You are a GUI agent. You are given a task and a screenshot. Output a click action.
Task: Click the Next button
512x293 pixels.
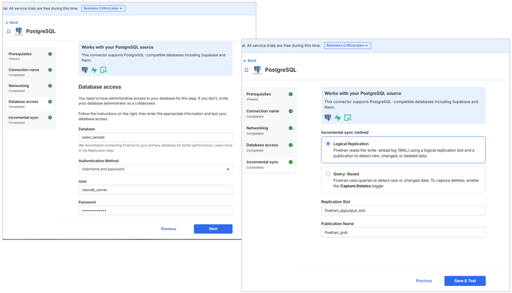[213, 229]
